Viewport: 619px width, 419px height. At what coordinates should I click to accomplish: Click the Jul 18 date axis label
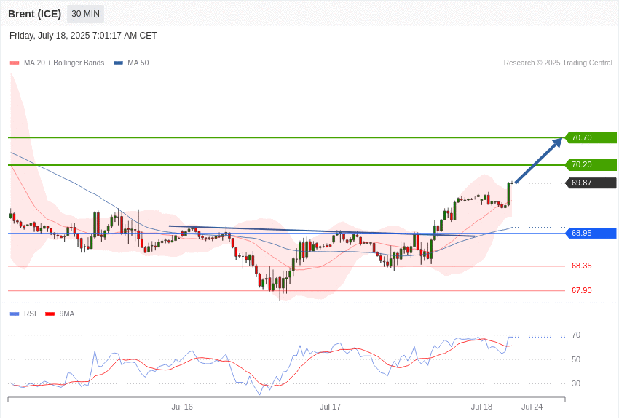pyautogui.click(x=481, y=407)
